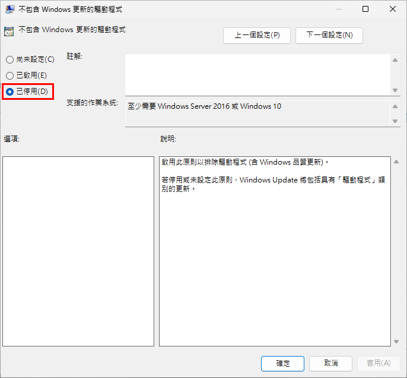Viewport: 407px width, 378px height.
Task: Click the 選項 label
Action: pos(12,139)
